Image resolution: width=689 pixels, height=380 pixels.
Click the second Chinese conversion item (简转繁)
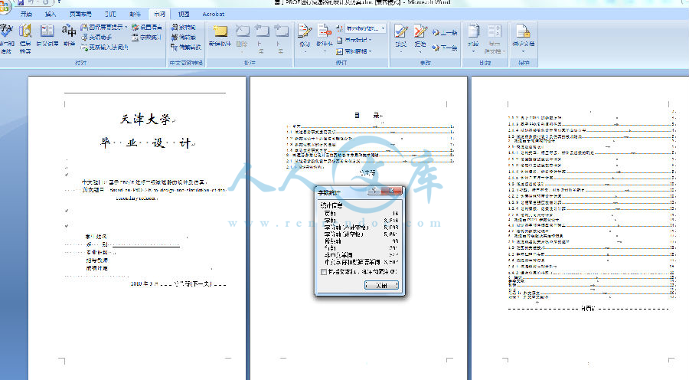click(x=184, y=38)
